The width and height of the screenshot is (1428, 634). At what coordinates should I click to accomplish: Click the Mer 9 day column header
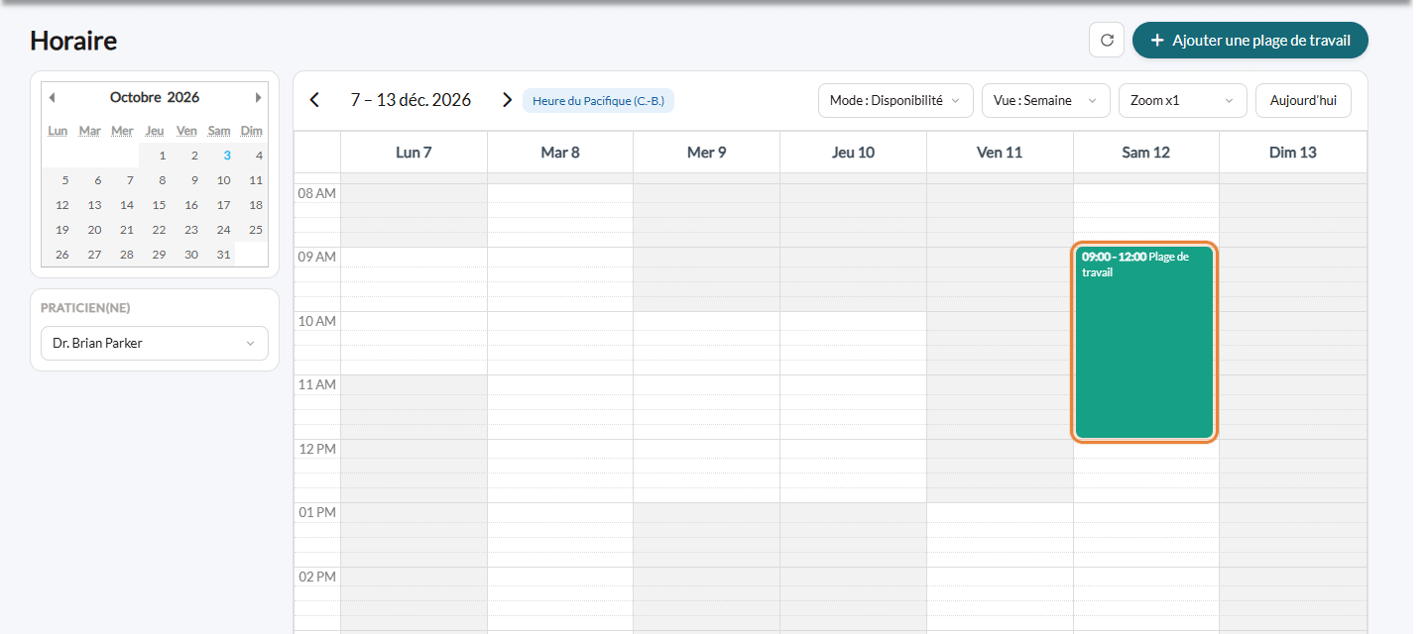707,153
